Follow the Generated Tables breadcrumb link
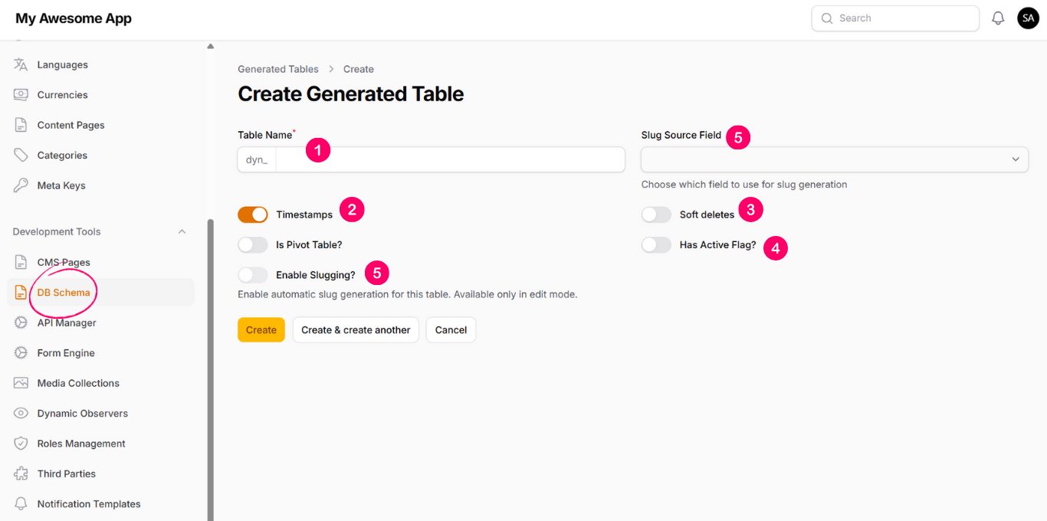This screenshot has width=1047, height=521. click(277, 69)
